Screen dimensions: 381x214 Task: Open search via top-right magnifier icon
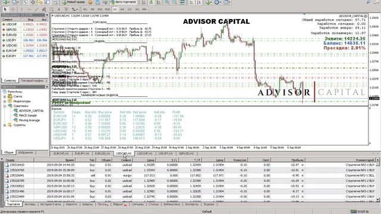pos(368,2)
